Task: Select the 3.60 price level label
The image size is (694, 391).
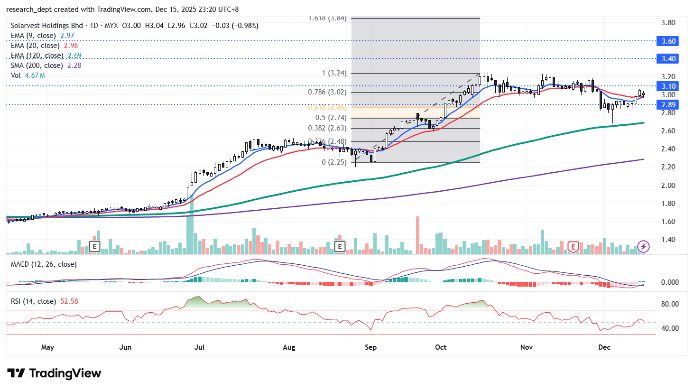Action: click(x=668, y=41)
